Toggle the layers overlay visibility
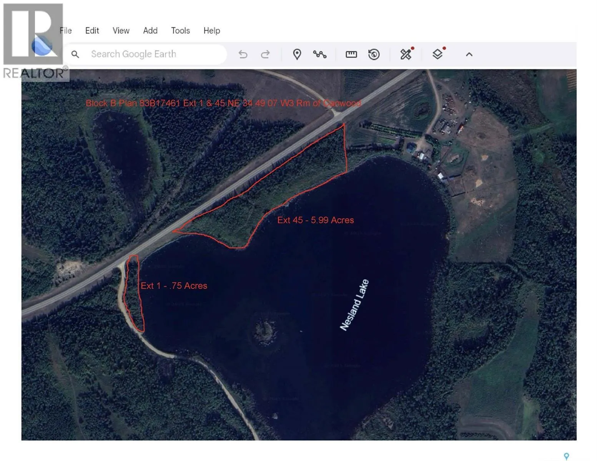 coord(438,54)
